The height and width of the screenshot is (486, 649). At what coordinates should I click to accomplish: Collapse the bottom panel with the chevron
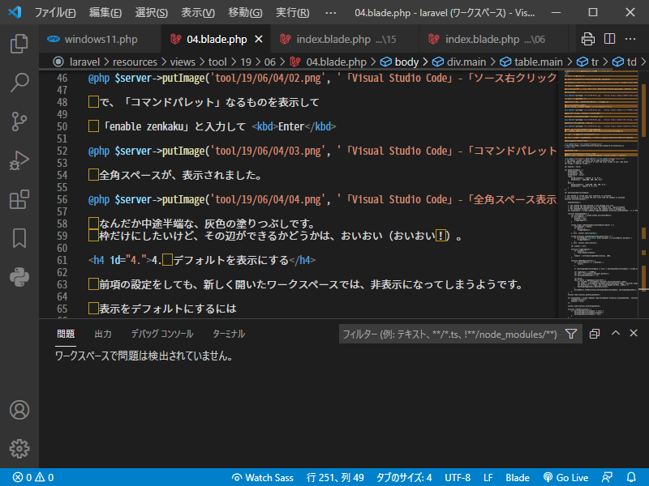point(616,333)
